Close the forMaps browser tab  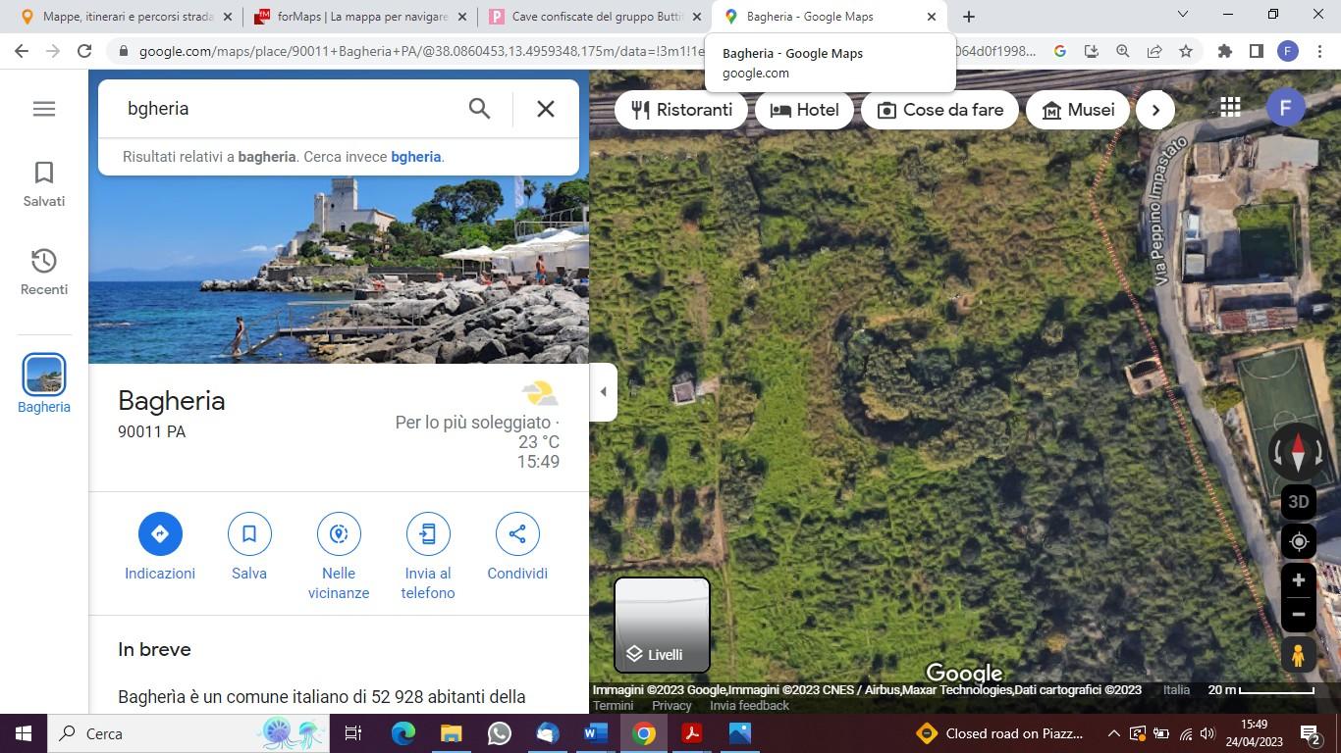point(461,17)
